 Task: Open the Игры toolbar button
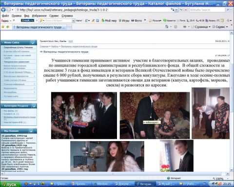click(x=124, y=21)
